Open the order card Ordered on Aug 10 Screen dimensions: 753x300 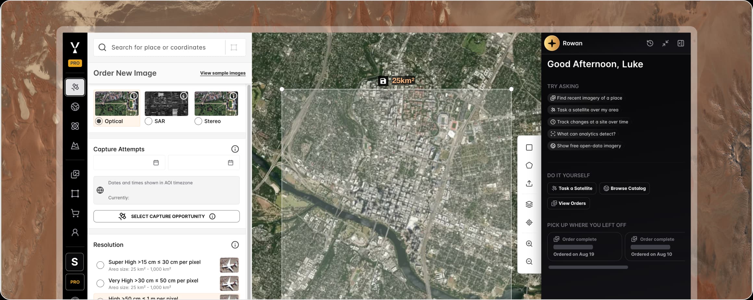[x=655, y=246]
